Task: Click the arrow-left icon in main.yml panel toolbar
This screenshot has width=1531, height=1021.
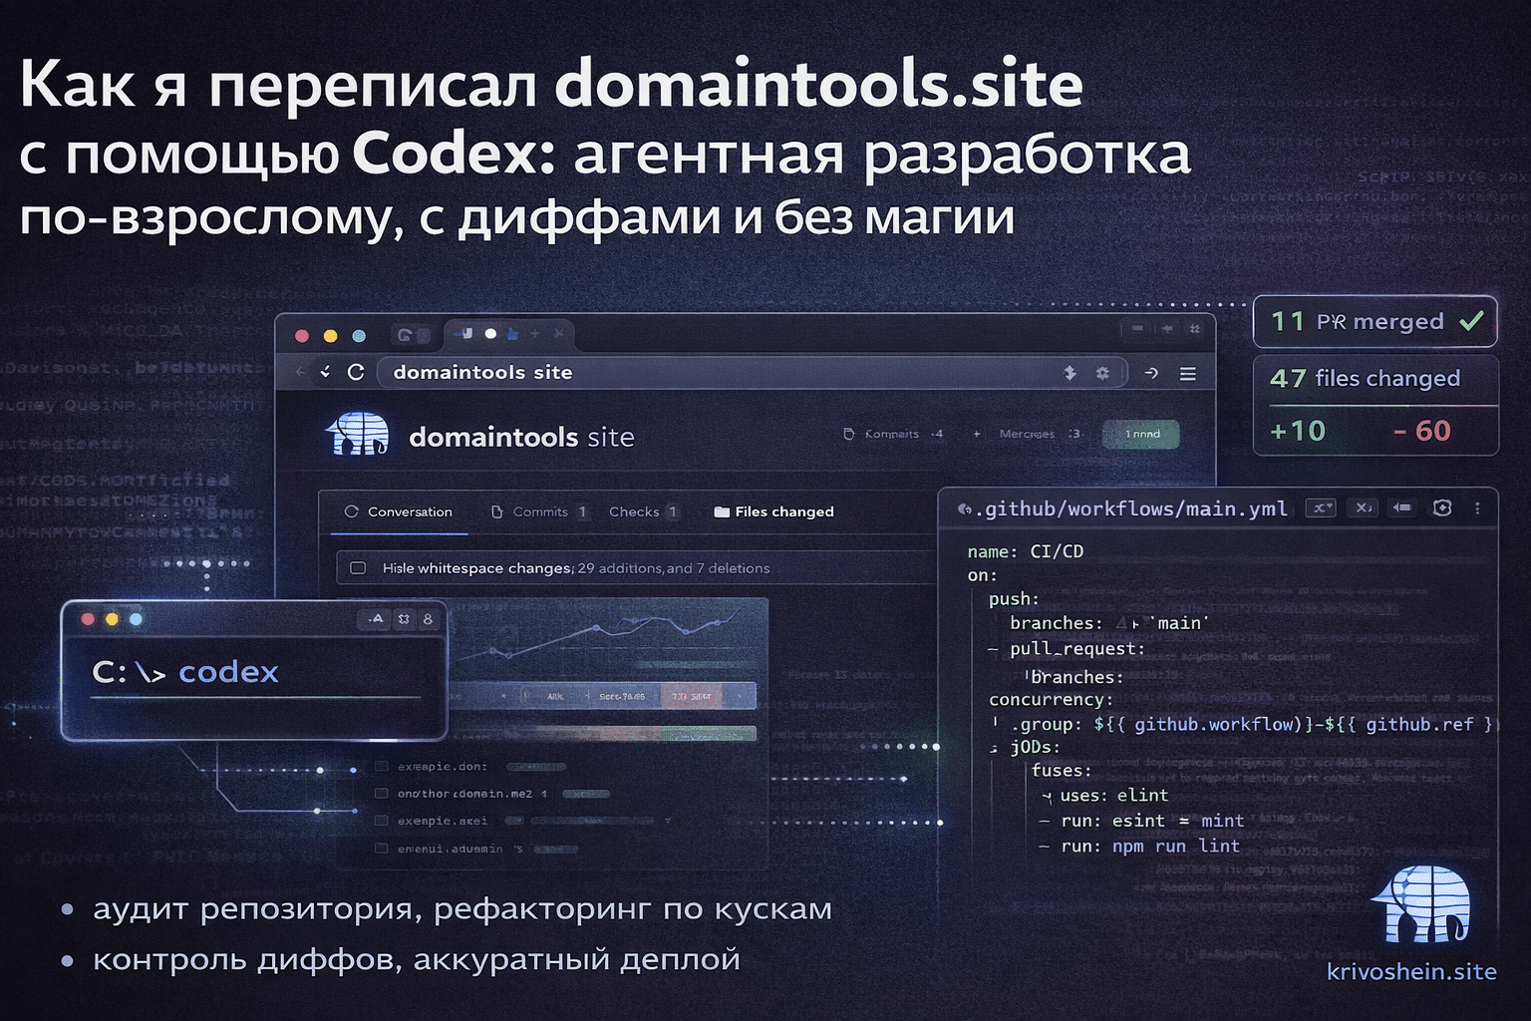Action: tap(1401, 508)
